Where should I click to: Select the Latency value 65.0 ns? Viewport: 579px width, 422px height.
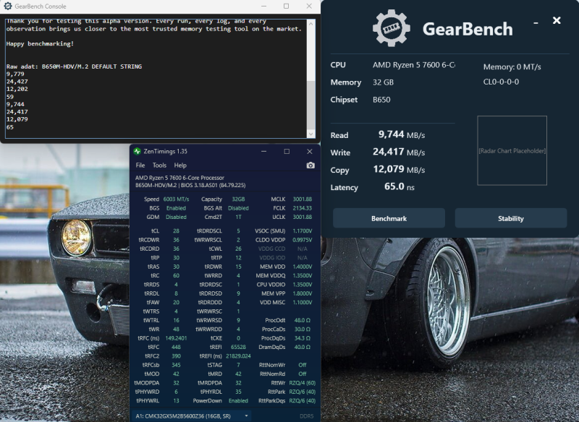[x=400, y=186]
